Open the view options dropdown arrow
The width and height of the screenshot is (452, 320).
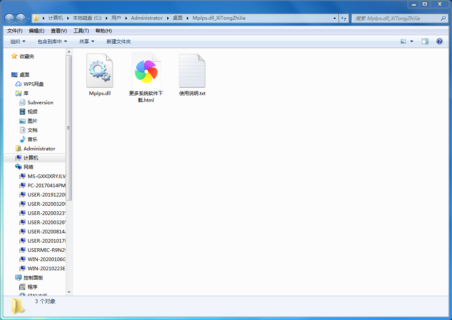click(x=411, y=41)
